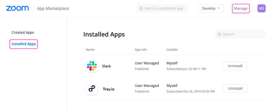Open the Tray.io app icon
This screenshot has width=272, height=111.
[92, 88]
